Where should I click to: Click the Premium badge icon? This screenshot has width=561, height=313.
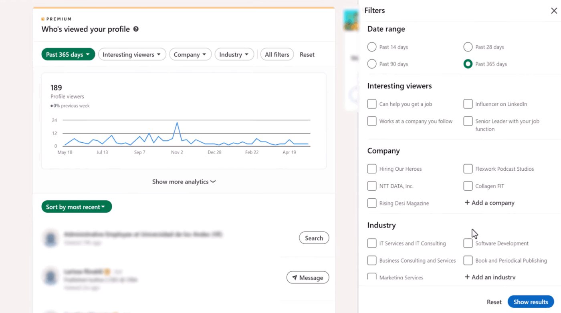click(x=43, y=18)
